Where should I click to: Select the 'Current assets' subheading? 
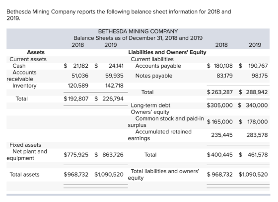click(x=28, y=59)
